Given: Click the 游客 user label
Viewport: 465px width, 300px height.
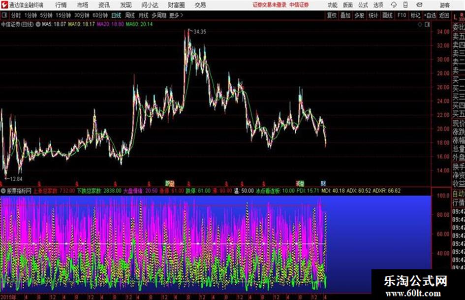Looking at the screenshot, I should [444, 5].
